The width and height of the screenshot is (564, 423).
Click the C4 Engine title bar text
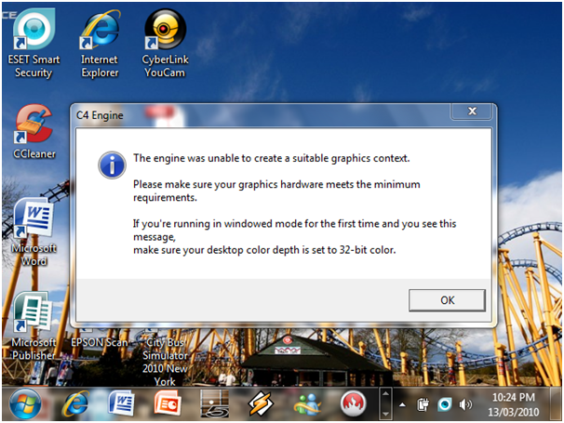pos(100,115)
